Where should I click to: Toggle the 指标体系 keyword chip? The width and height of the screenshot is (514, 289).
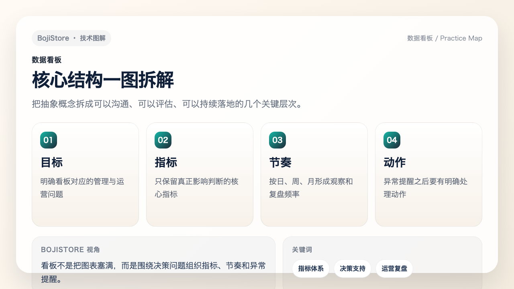tap(311, 269)
